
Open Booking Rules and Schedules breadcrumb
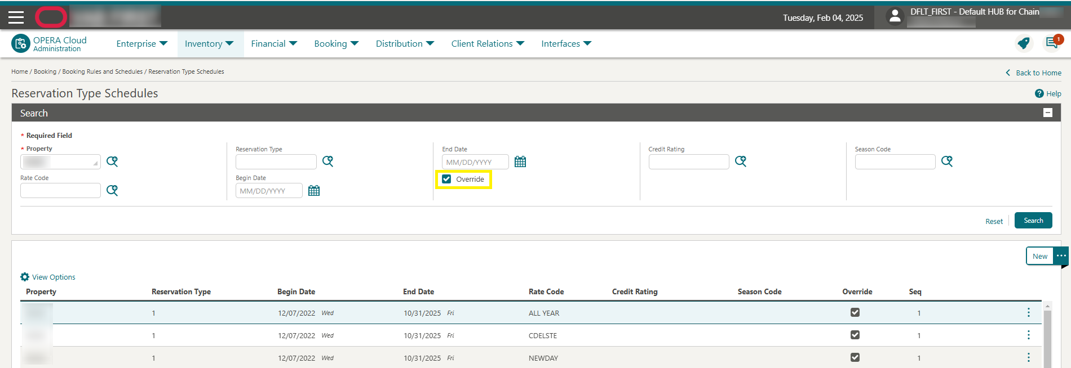(102, 71)
